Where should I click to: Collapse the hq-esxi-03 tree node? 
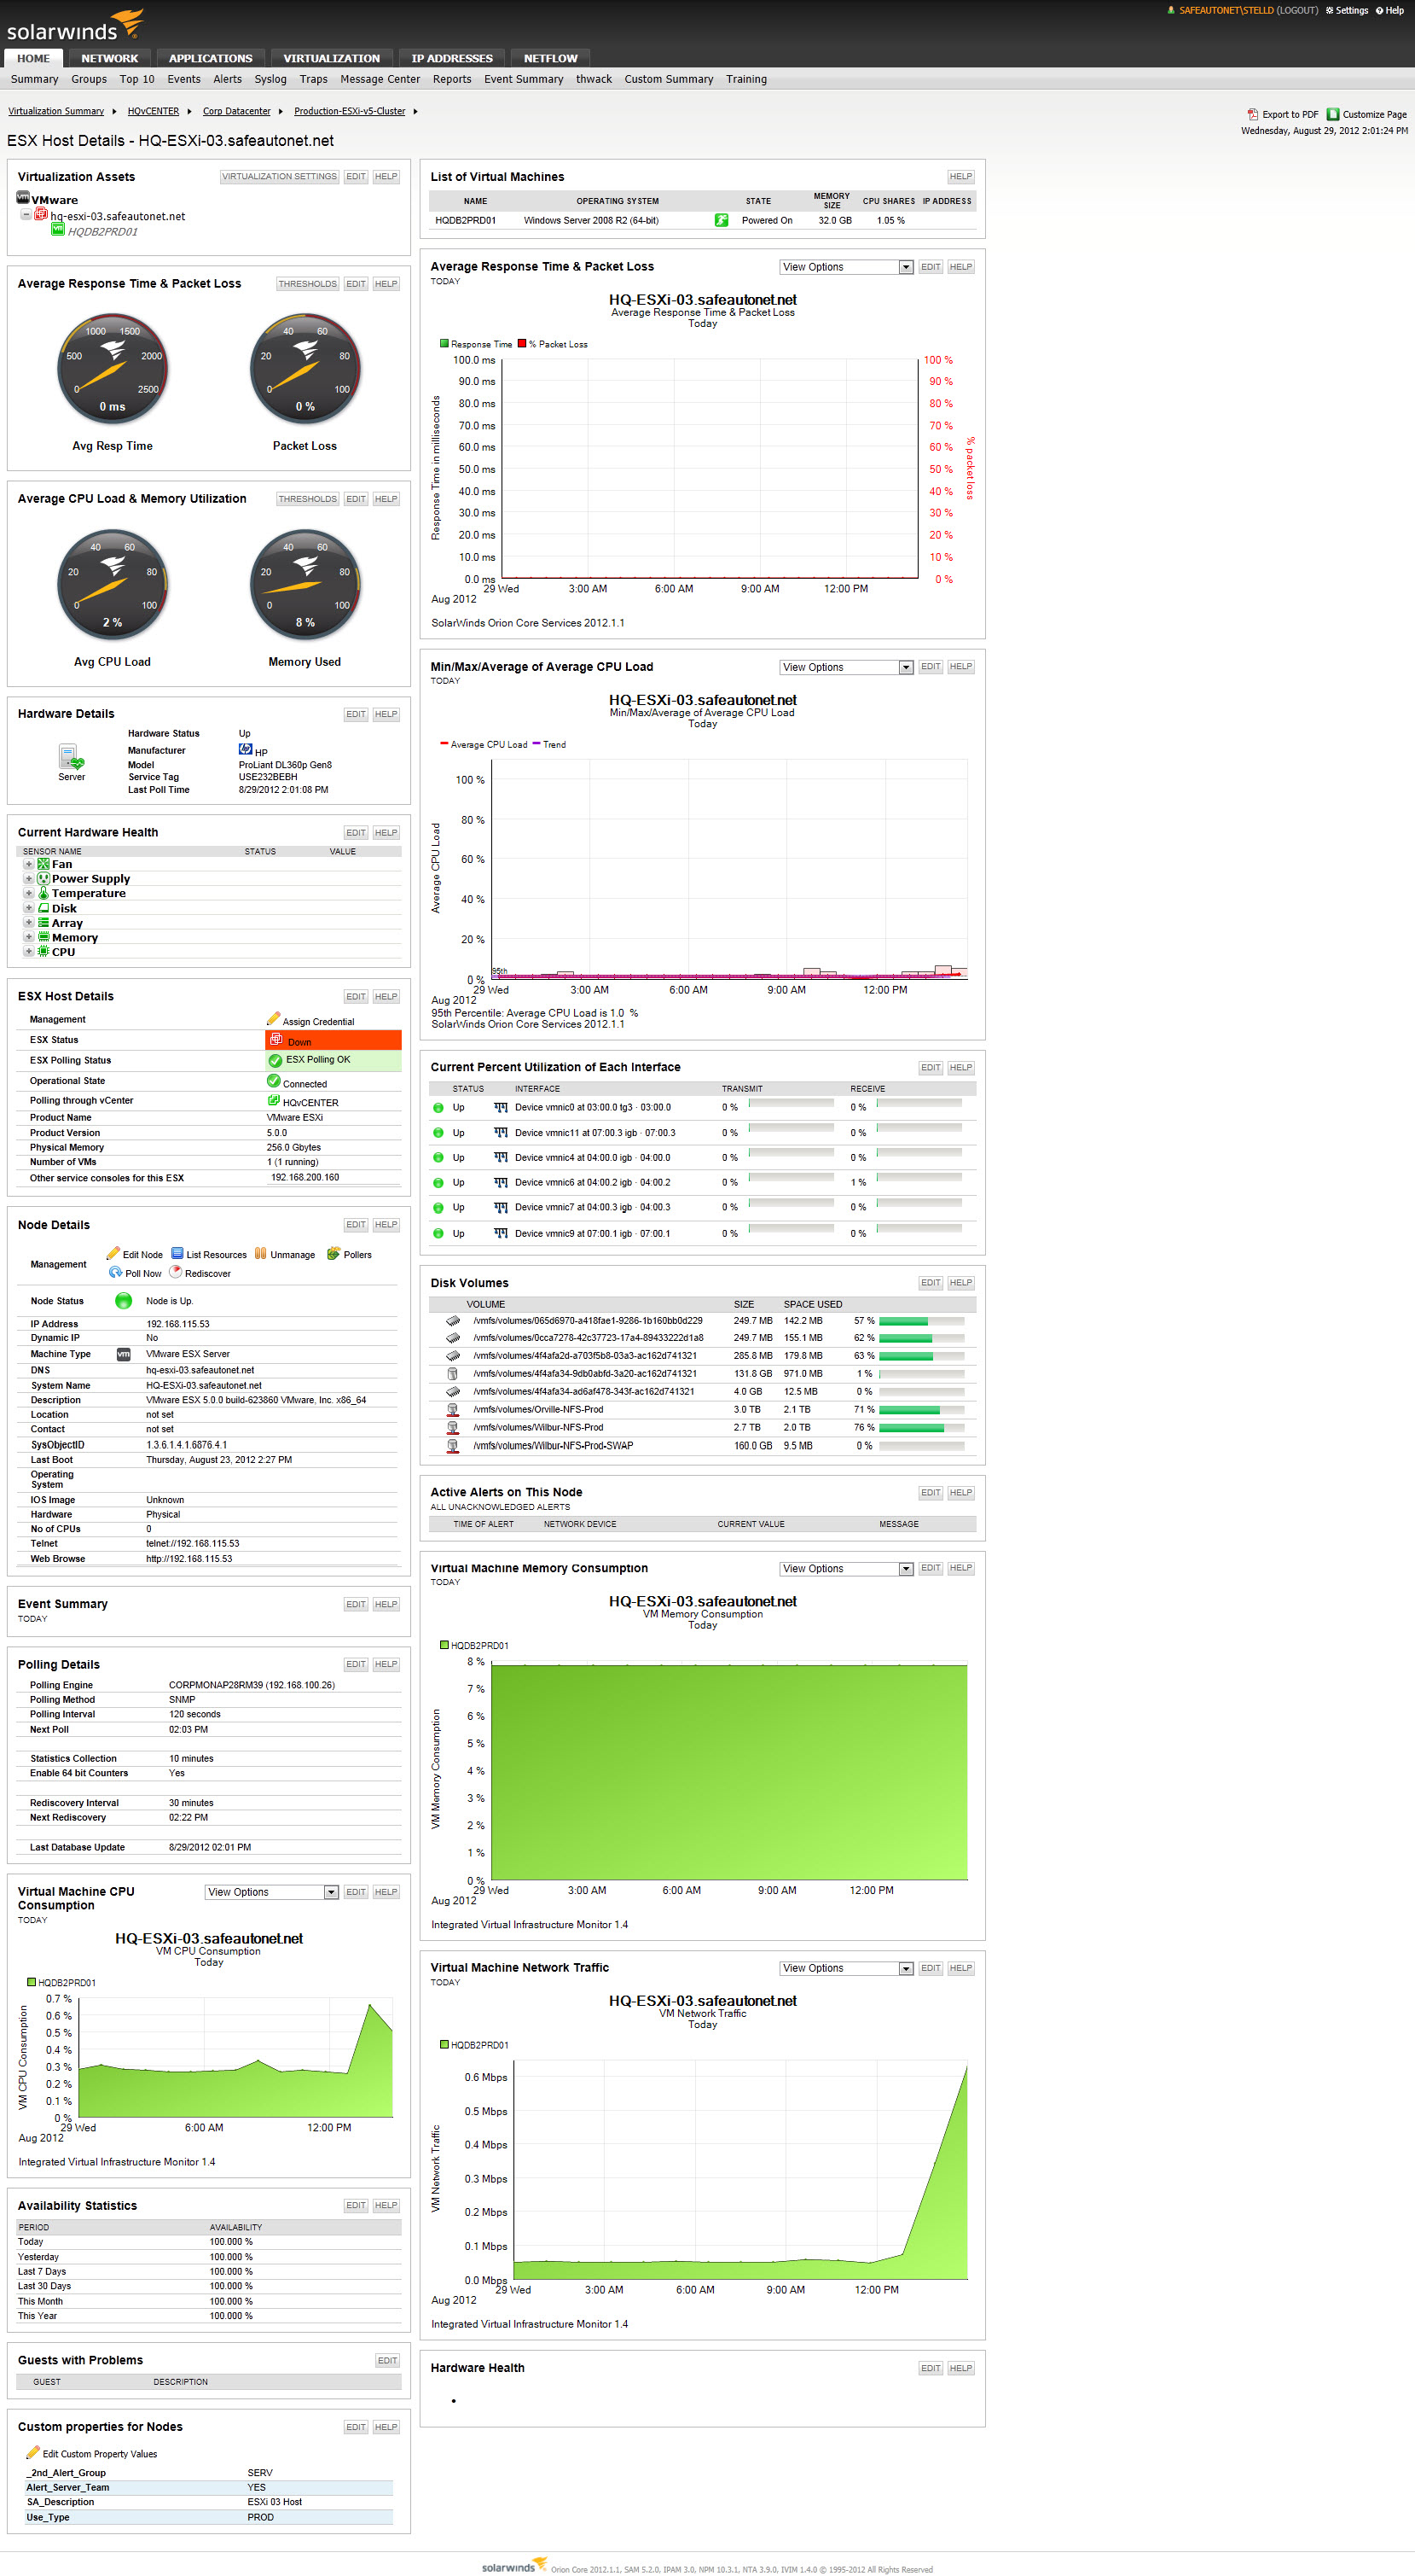[x=26, y=214]
